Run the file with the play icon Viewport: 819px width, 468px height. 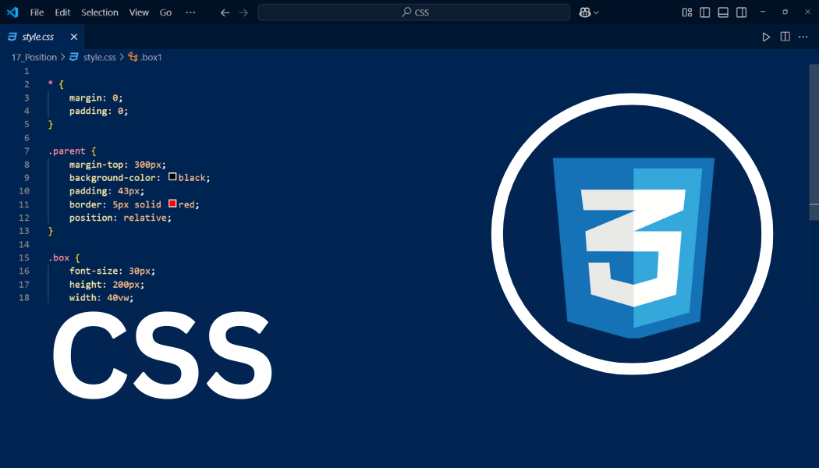pos(766,37)
